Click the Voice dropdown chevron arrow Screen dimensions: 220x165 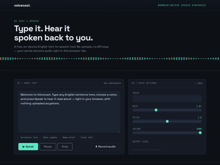[x=198, y=99]
